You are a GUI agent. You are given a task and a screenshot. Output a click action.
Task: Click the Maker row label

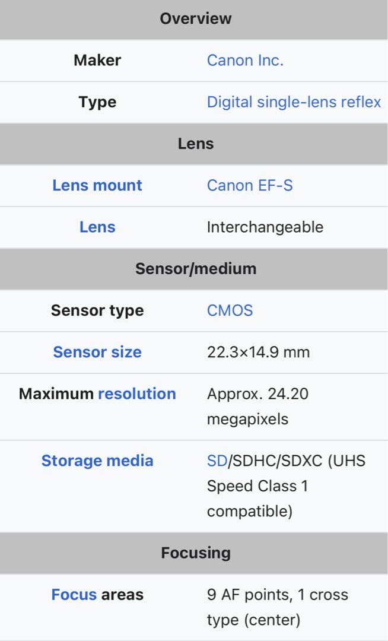click(x=97, y=60)
